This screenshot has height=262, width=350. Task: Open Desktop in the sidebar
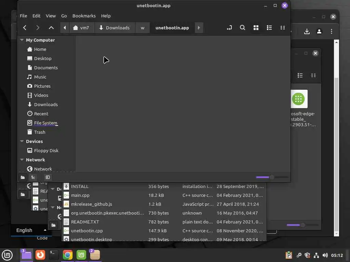coord(43,58)
